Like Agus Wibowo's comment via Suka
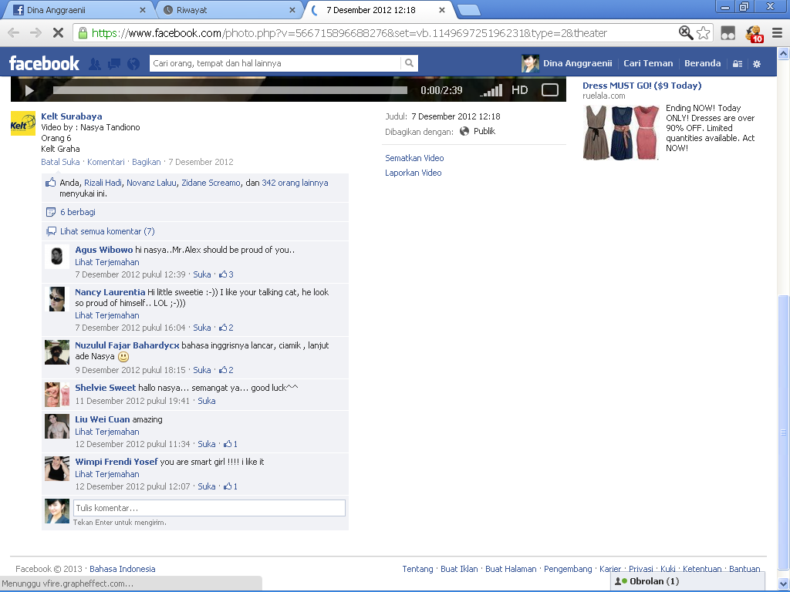 point(202,274)
